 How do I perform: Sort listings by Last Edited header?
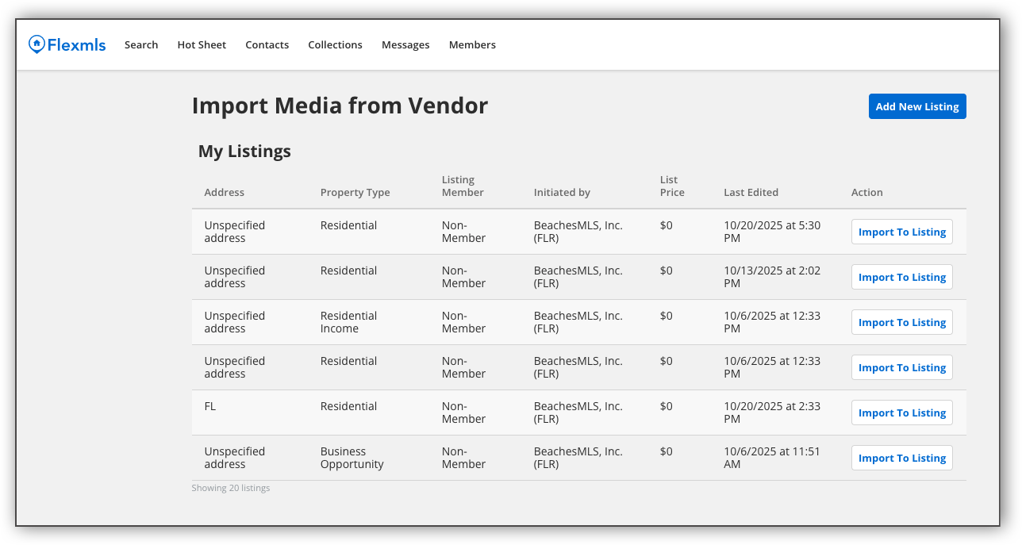click(751, 192)
